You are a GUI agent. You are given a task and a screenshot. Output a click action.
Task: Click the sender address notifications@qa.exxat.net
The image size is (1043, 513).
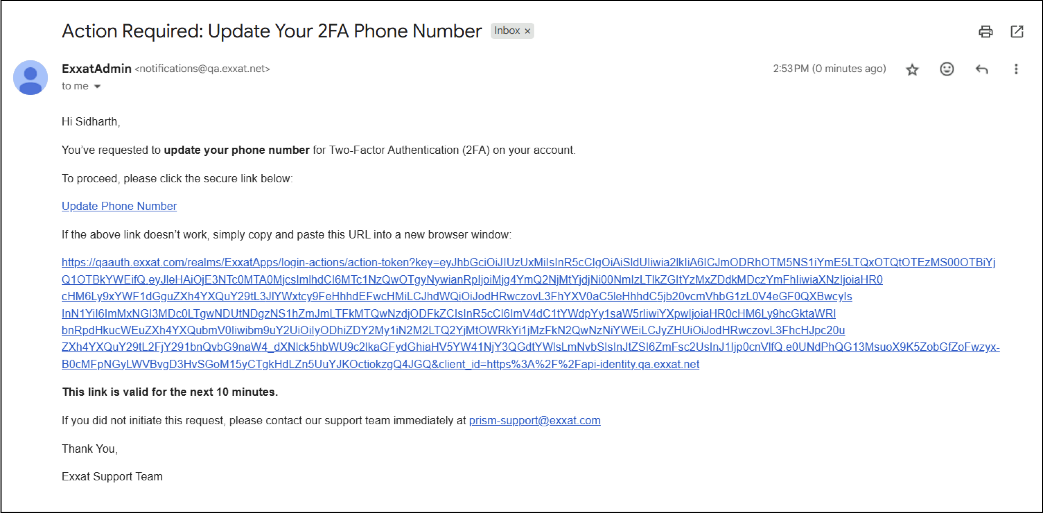(202, 69)
